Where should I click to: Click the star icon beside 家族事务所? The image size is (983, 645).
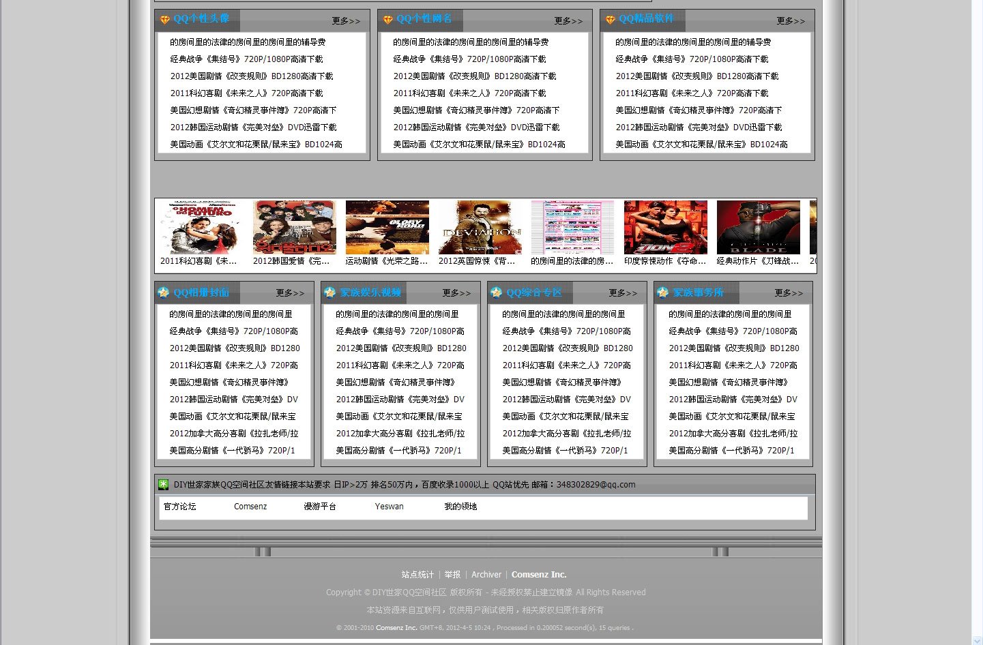point(662,292)
